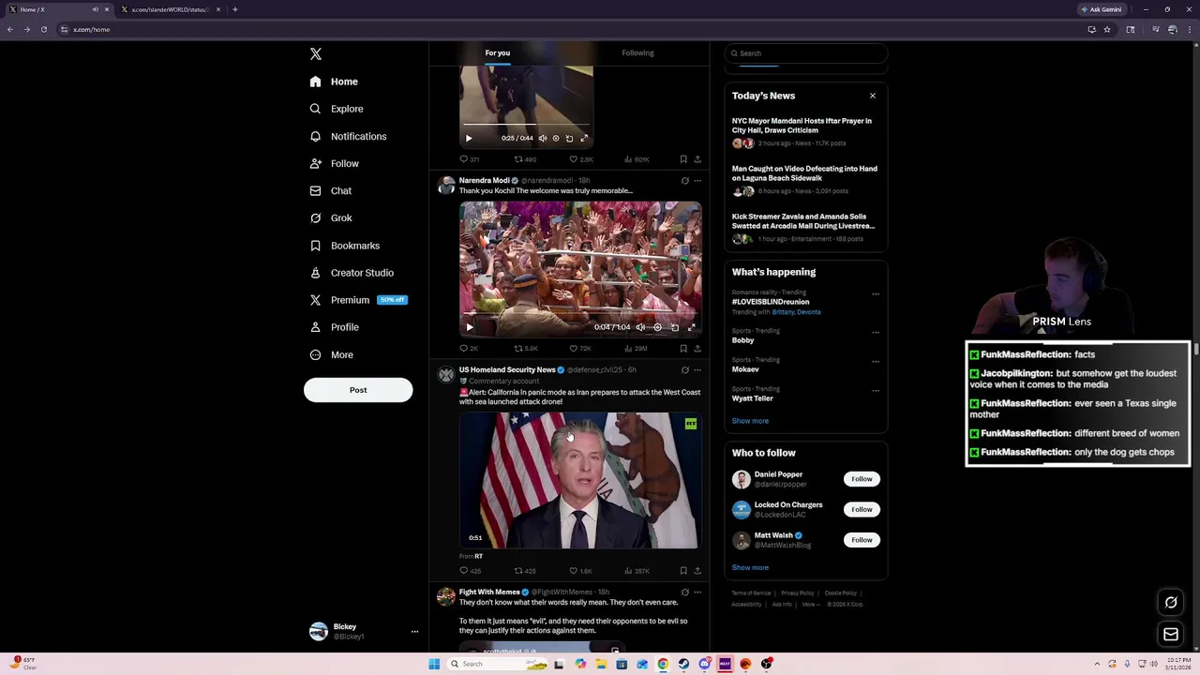Reload the page in Chrome
Image resolution: width=1200 pixels, height=675 pixels.
(x=43, y=29)
